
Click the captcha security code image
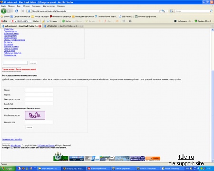click(x=35, y=115)
